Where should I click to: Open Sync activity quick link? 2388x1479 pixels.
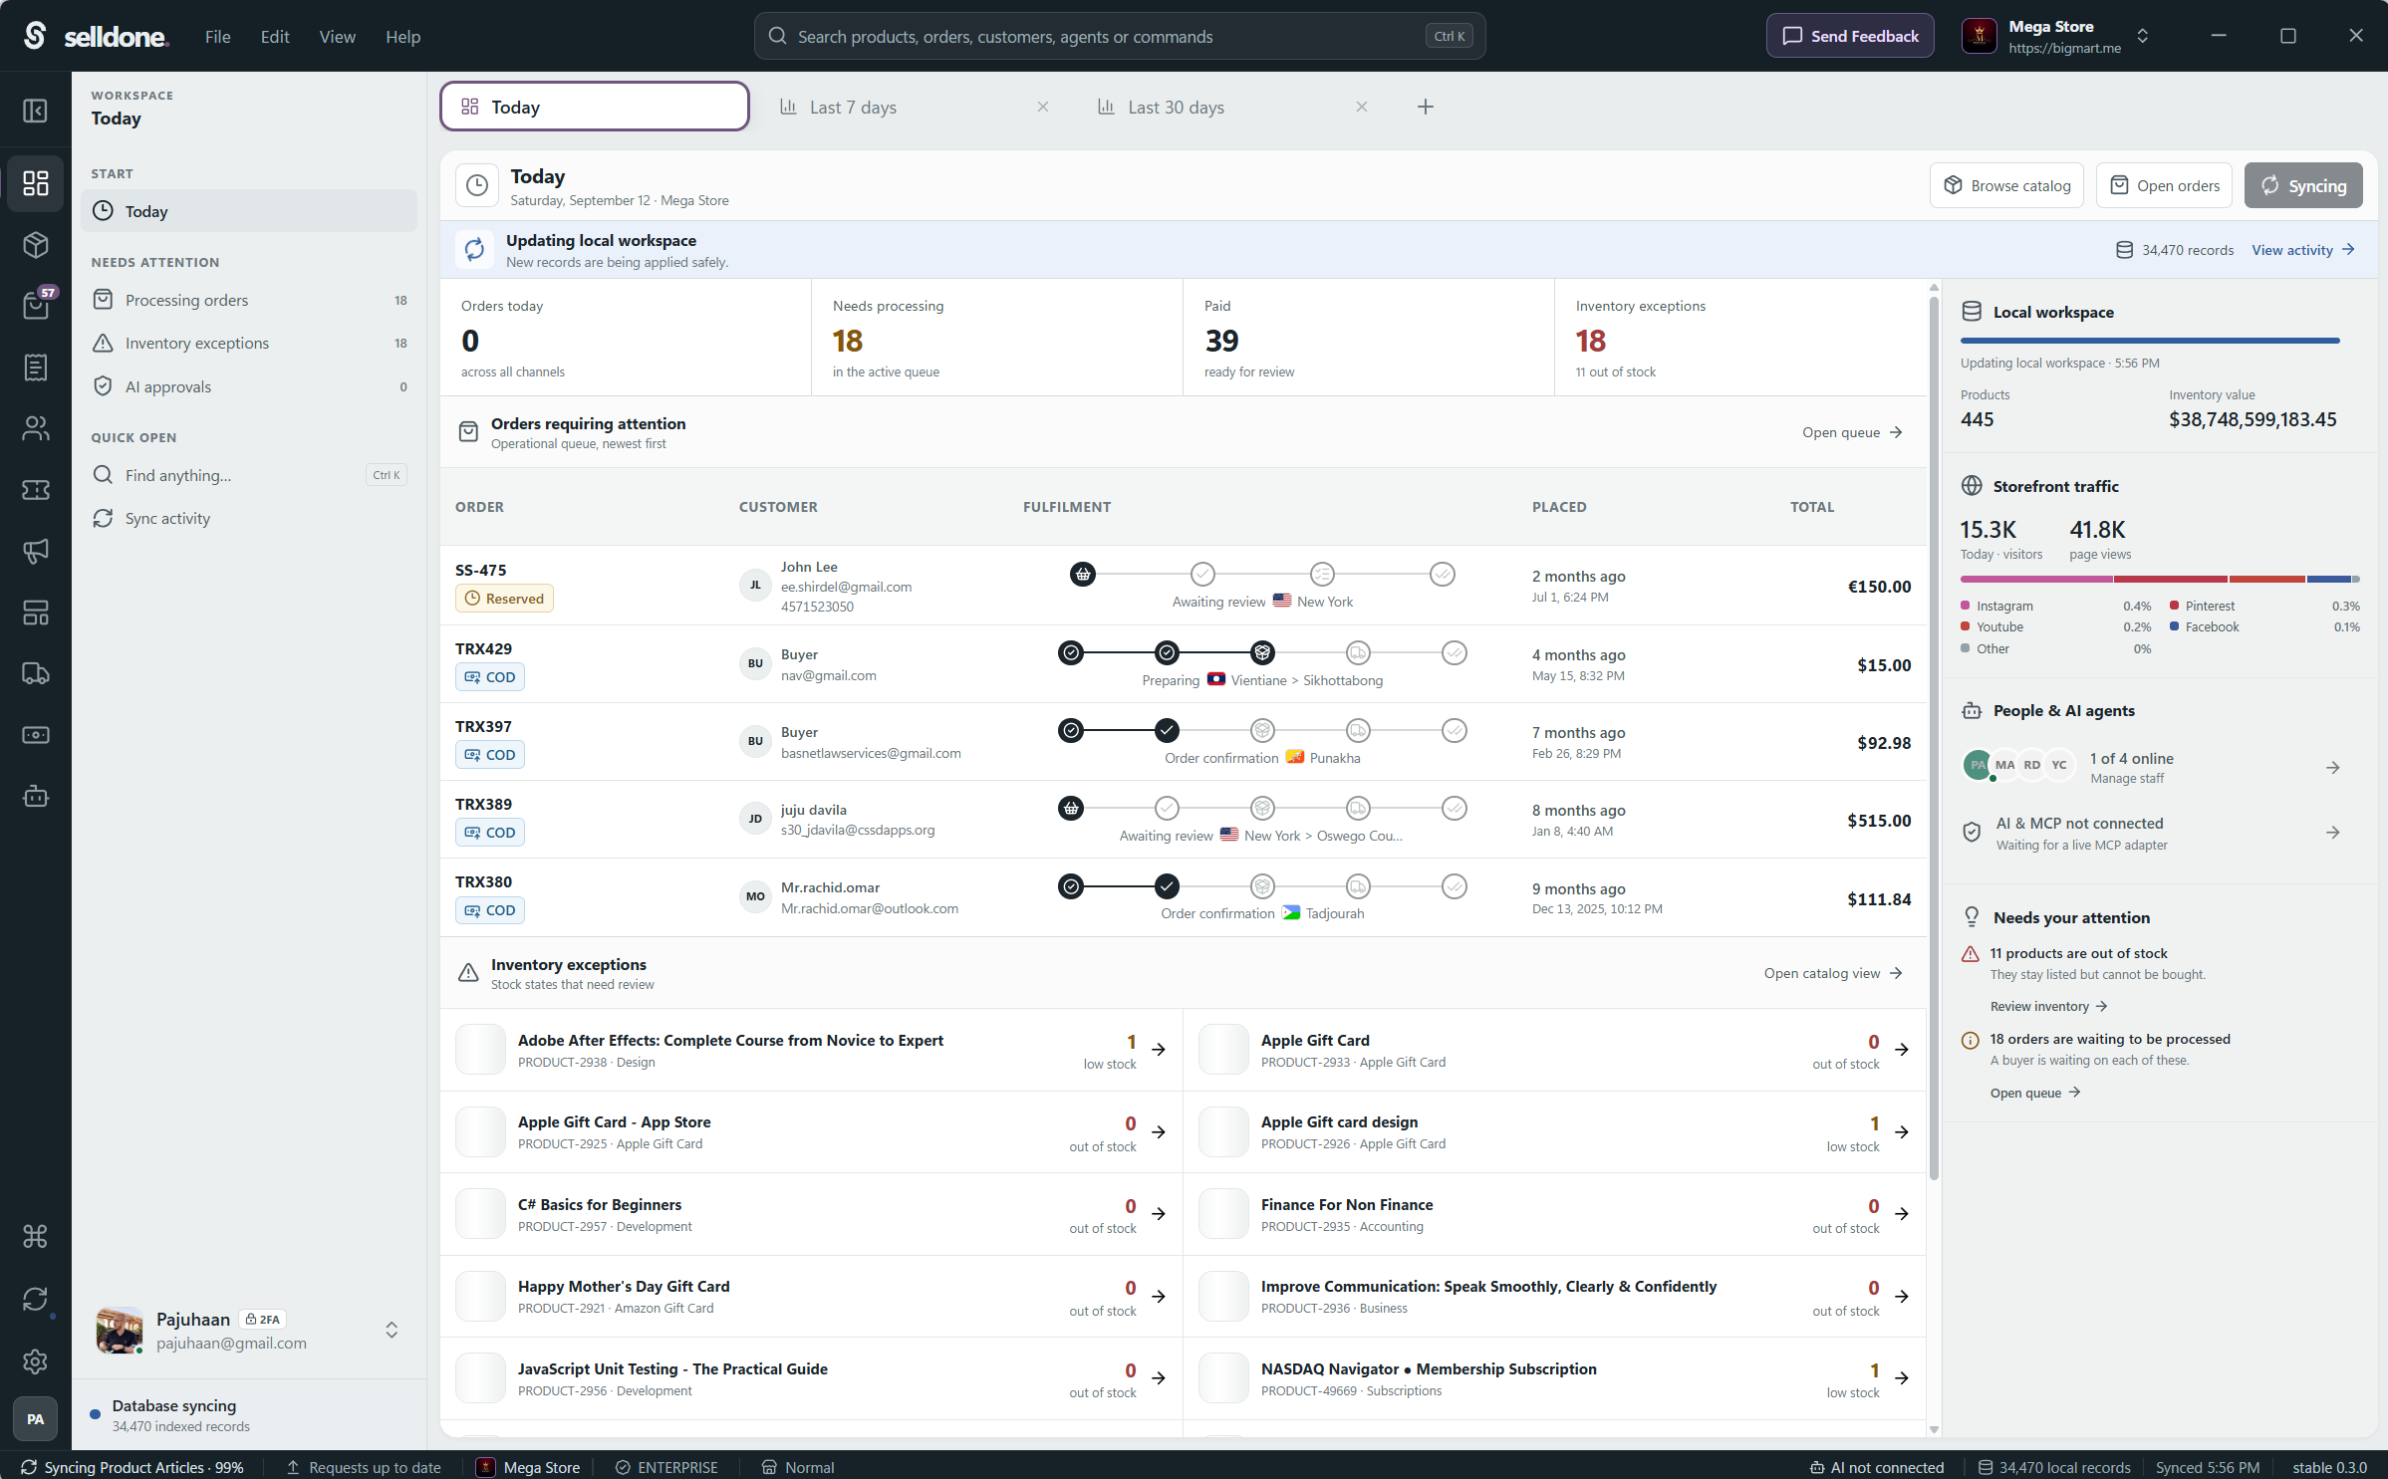tap(249, 519)
